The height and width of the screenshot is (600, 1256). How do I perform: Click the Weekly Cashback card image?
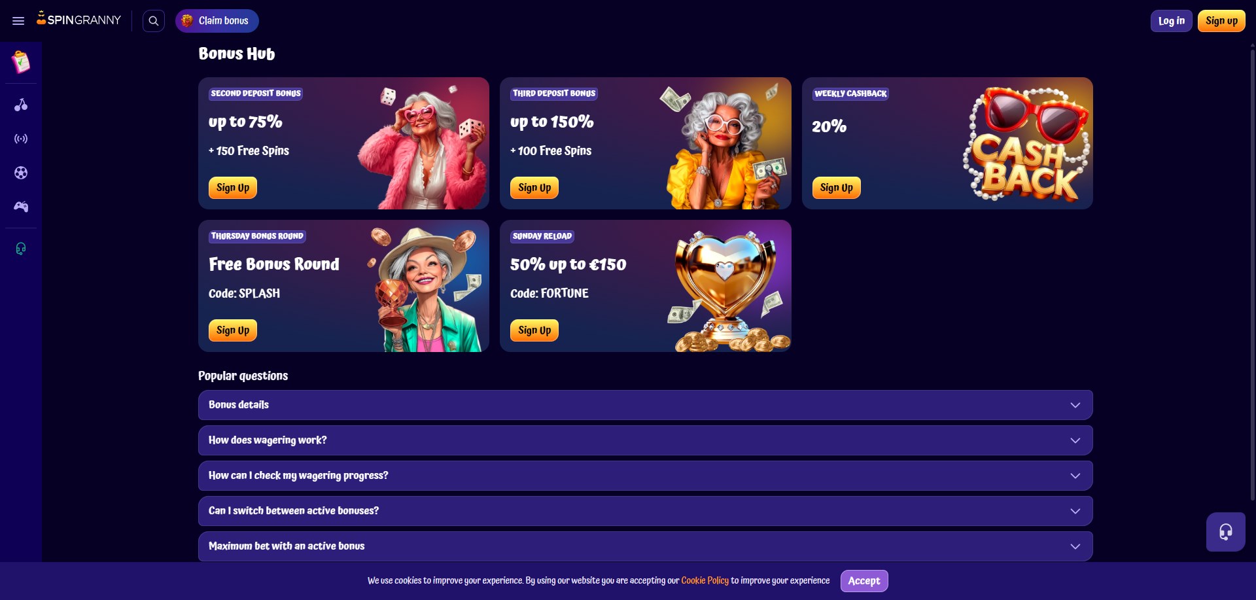click(x=1026, y=144)
